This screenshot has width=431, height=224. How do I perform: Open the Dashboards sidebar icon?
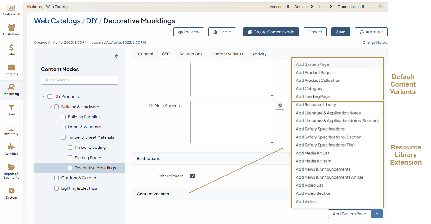(11, 8)
